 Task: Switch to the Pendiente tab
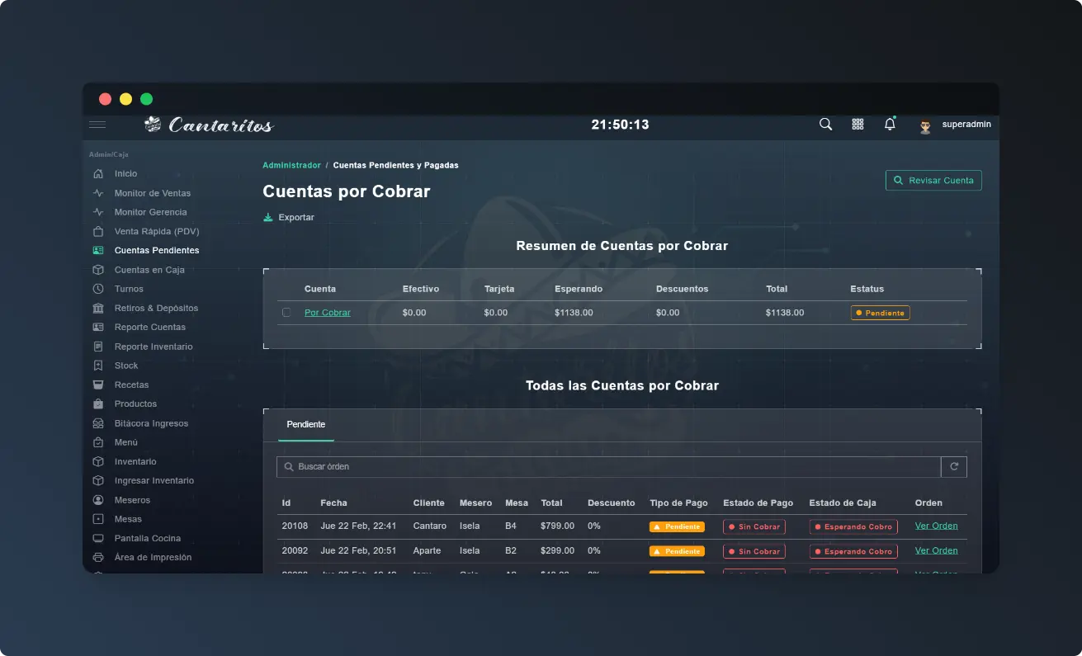(x=305, y=425)
